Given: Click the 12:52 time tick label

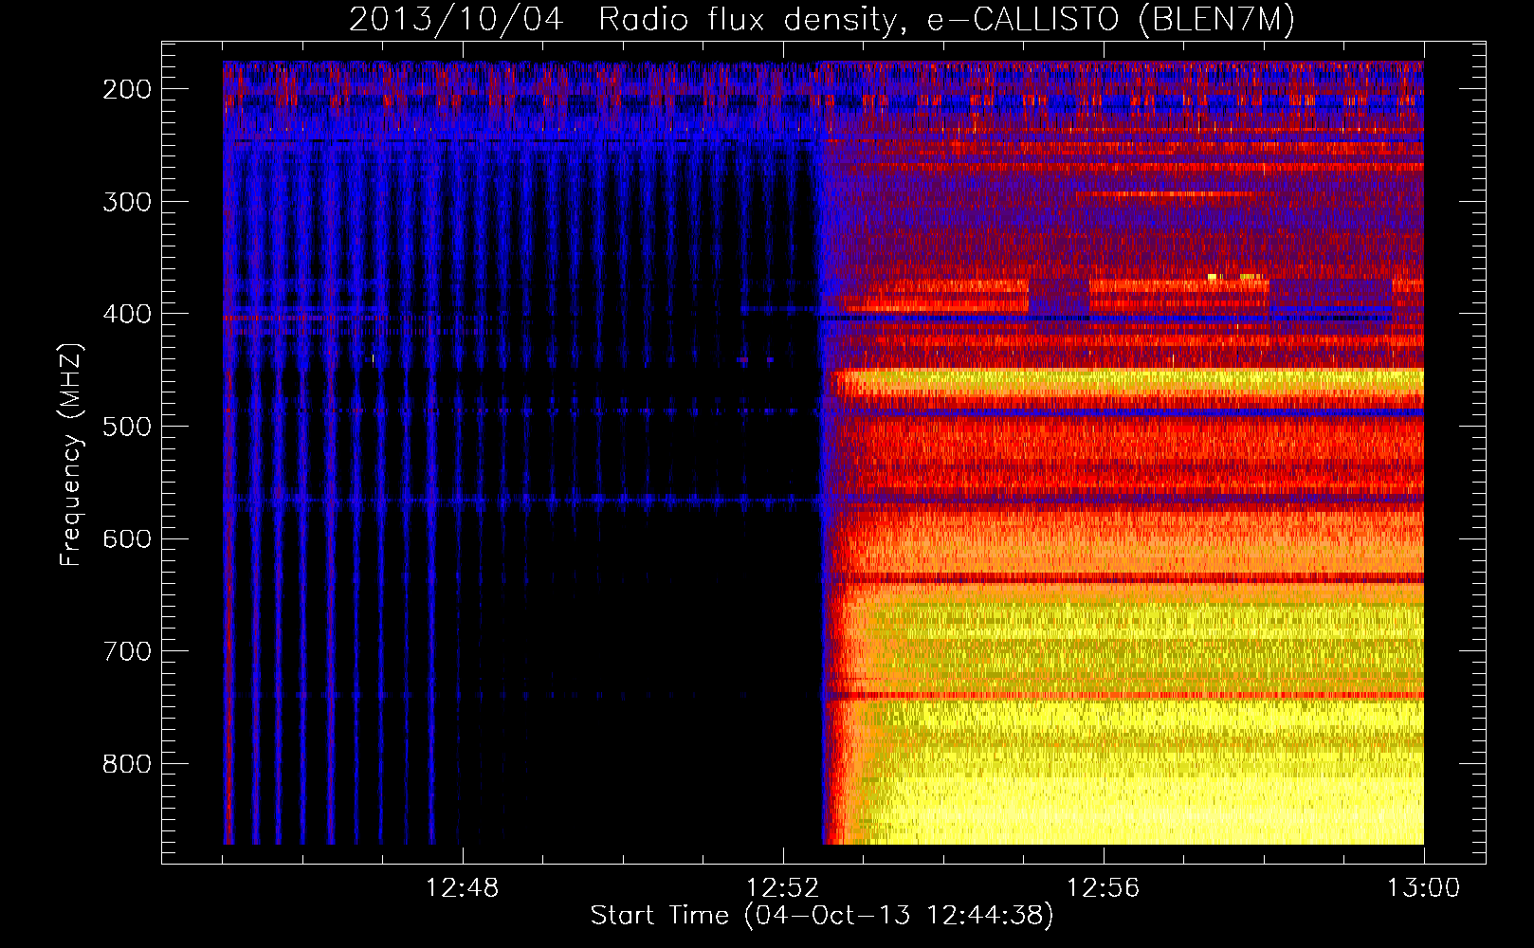Looking at the screenshot, I should tap(783, 888).
